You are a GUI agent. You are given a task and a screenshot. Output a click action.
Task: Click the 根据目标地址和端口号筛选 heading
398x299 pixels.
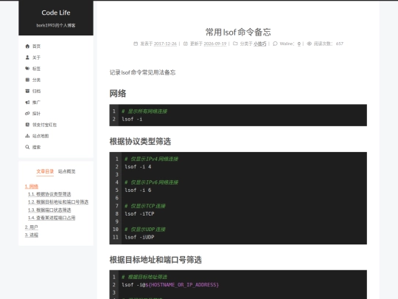(x=156, y=260)
